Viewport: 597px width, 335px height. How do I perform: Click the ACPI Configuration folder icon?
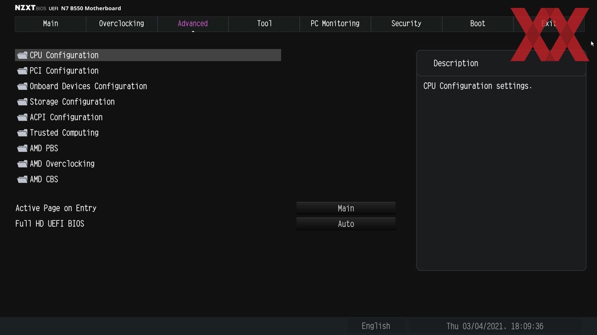22,117
